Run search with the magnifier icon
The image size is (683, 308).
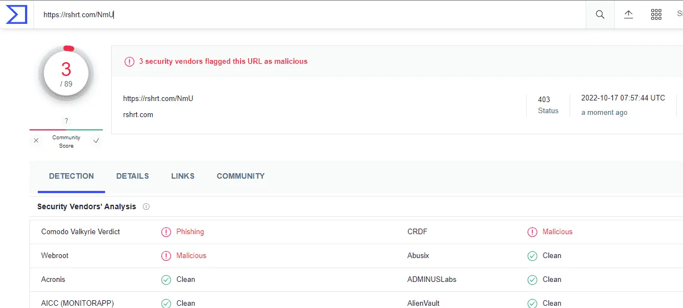coord(600,15)
